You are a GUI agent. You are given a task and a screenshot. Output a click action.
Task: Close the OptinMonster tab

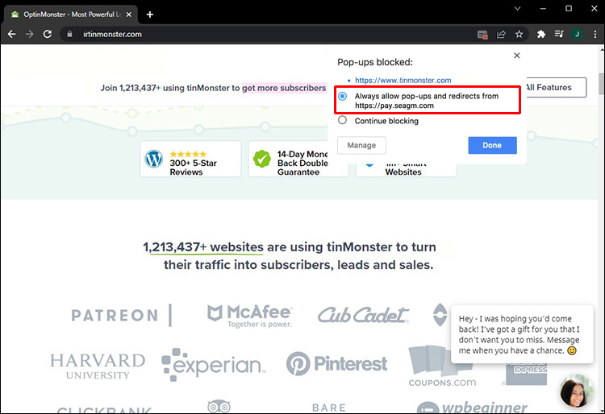129,14
